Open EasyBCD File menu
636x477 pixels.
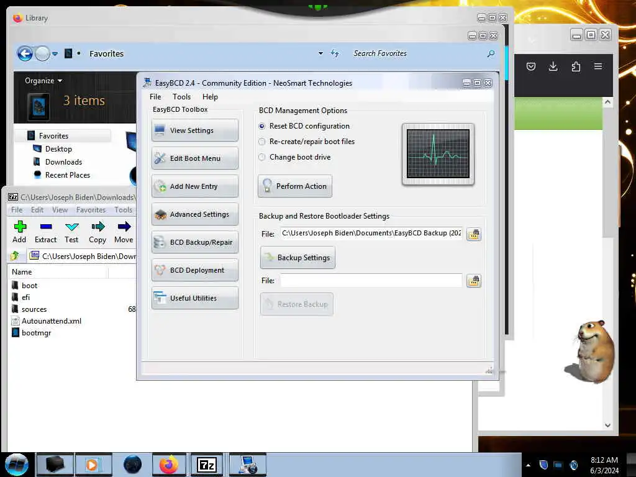[155, 96]
